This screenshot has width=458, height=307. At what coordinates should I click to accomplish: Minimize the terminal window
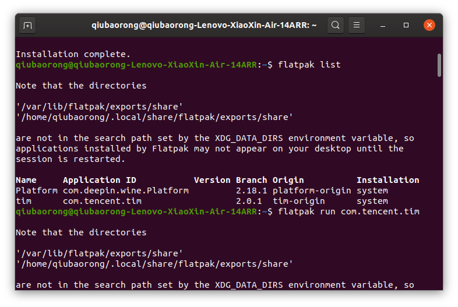pos(383,26)
